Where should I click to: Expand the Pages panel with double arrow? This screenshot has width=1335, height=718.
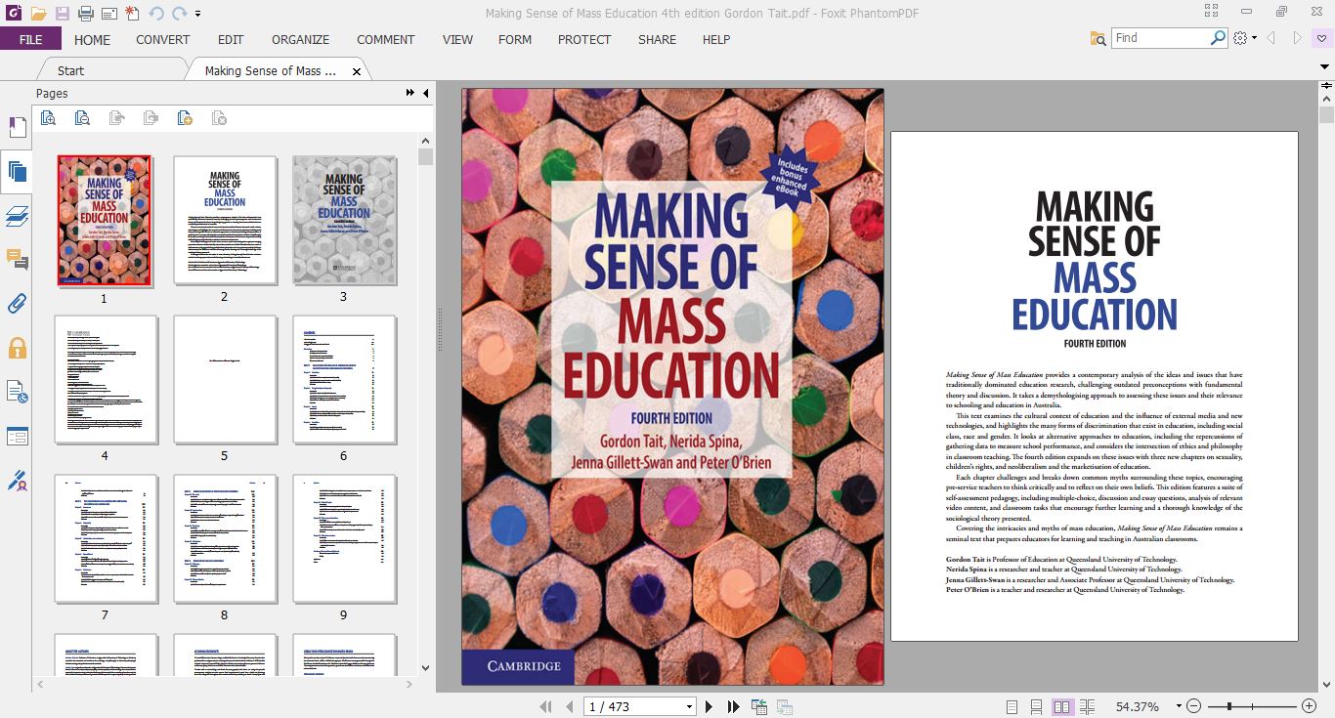point(410,93)
